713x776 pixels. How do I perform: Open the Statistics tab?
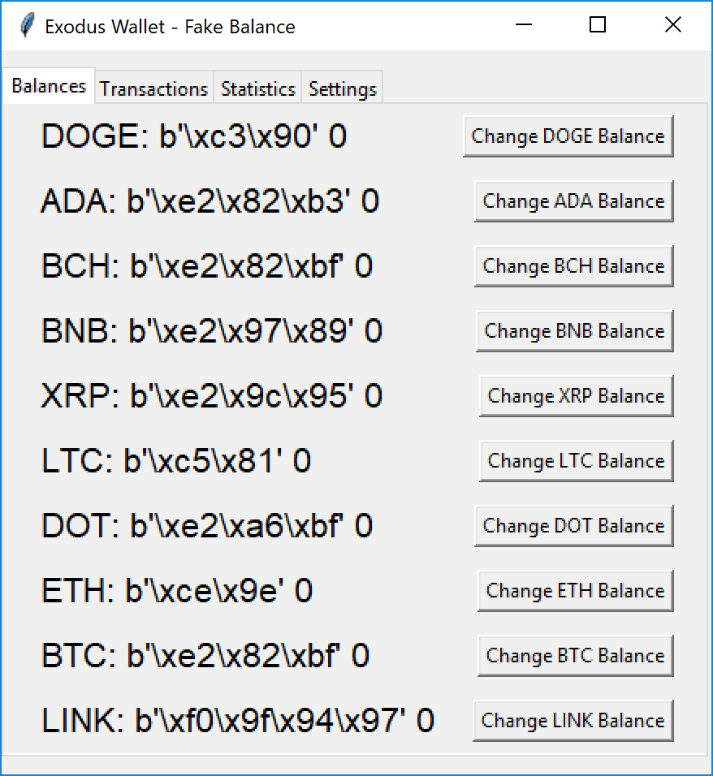tap(257, 88)
